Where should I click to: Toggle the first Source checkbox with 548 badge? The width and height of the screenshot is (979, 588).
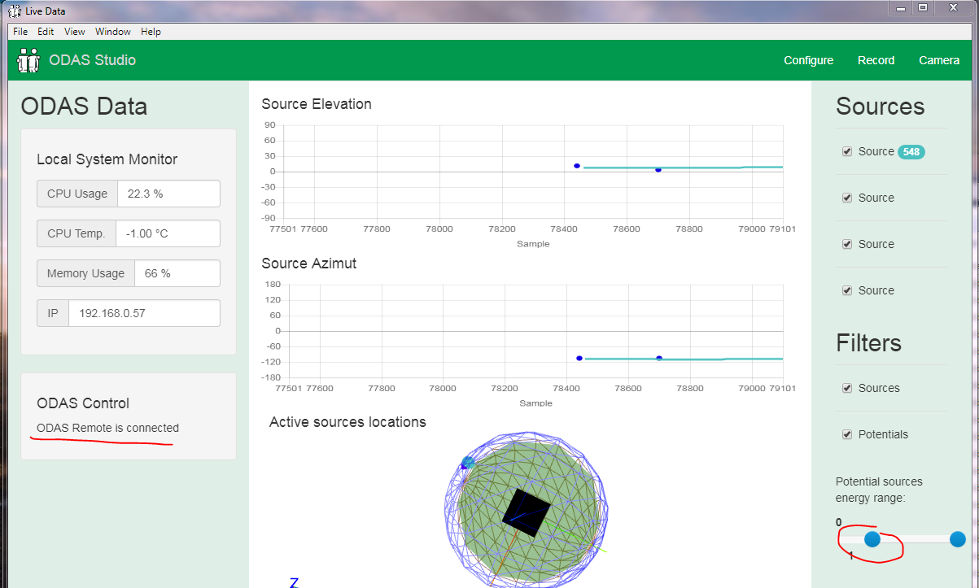click(847, 151)
